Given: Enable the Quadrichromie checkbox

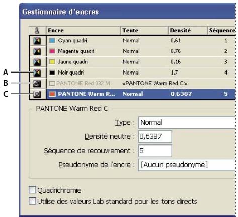Looking at the screenshot, I should pos(32,190).
